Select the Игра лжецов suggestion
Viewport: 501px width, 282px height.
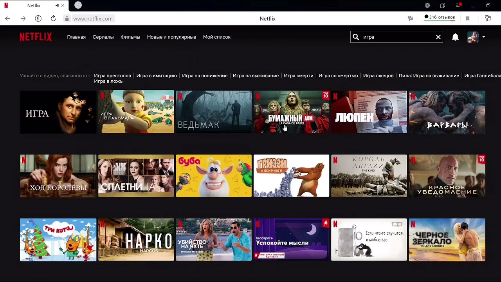pos(378,76)
